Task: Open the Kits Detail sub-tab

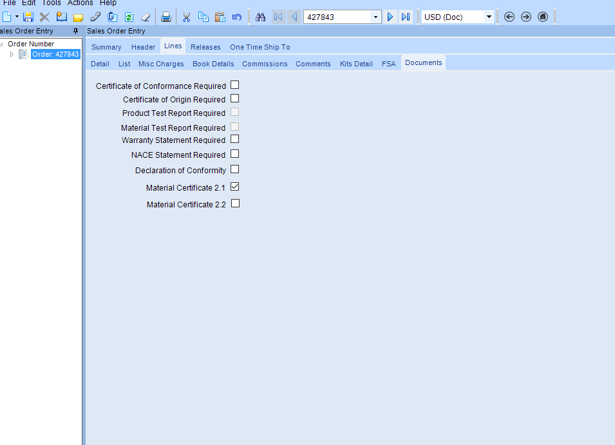Action: coord(356,64)
